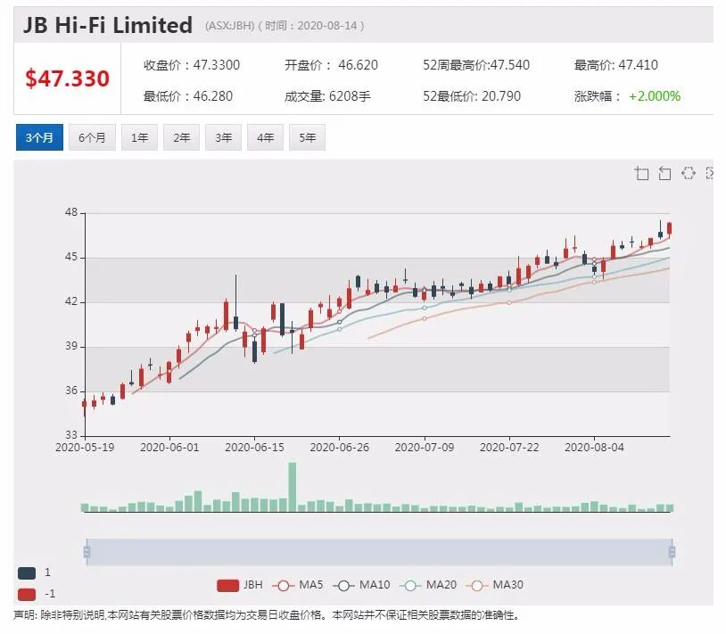Hide the MA20 moving average

(428, 585)
